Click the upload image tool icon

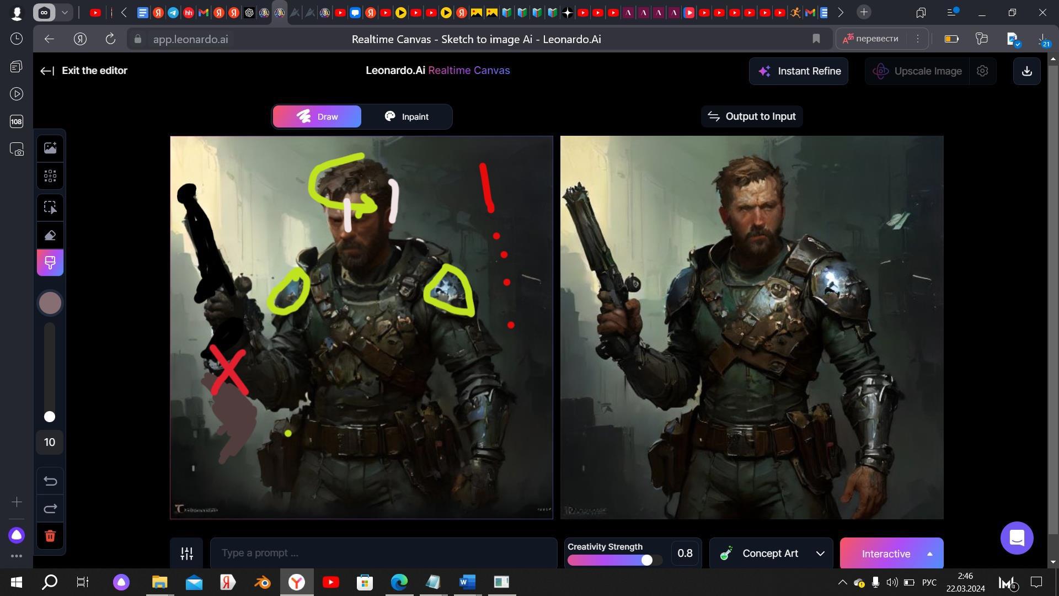click(x=50, y=148)
